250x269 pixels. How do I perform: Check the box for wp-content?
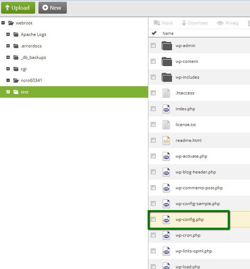pyautogui.click(x=153, y=61)
